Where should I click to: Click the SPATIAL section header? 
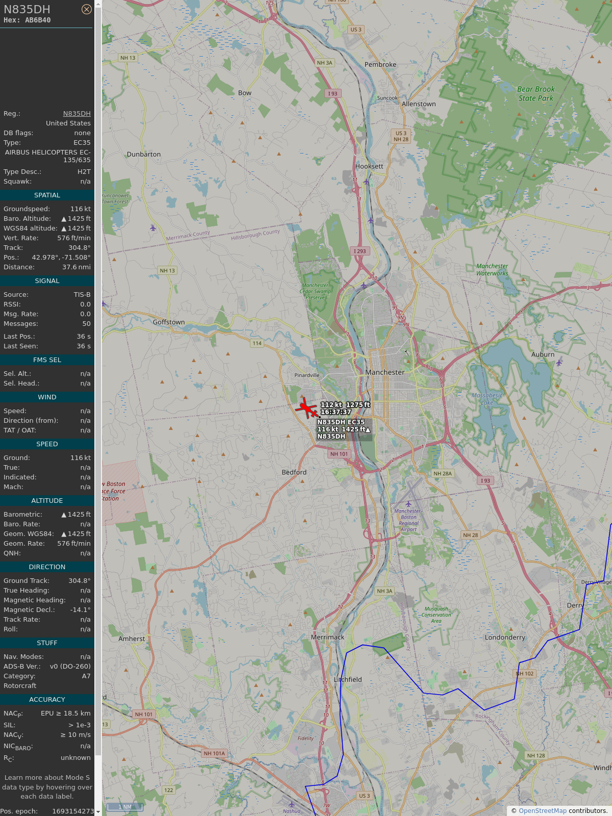click(47, 195)
